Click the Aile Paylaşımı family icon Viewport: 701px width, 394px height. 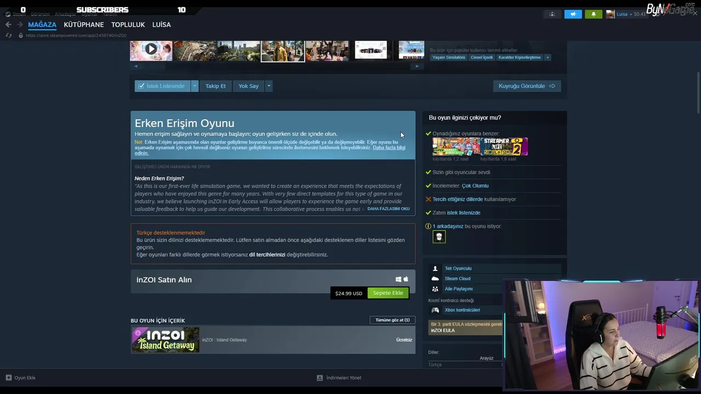pos(435,289)
